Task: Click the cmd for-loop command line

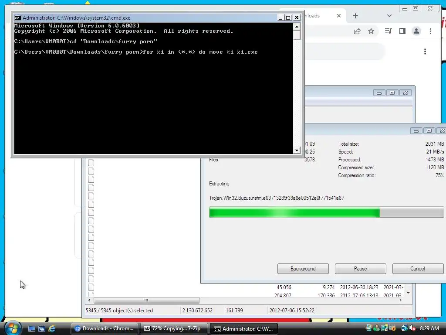Action: point(136,52)
